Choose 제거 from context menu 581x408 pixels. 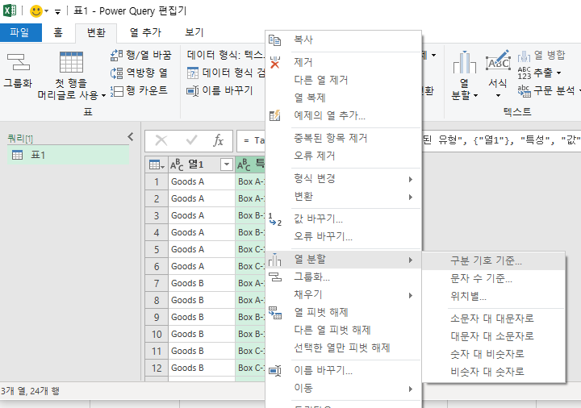(343, 62)
